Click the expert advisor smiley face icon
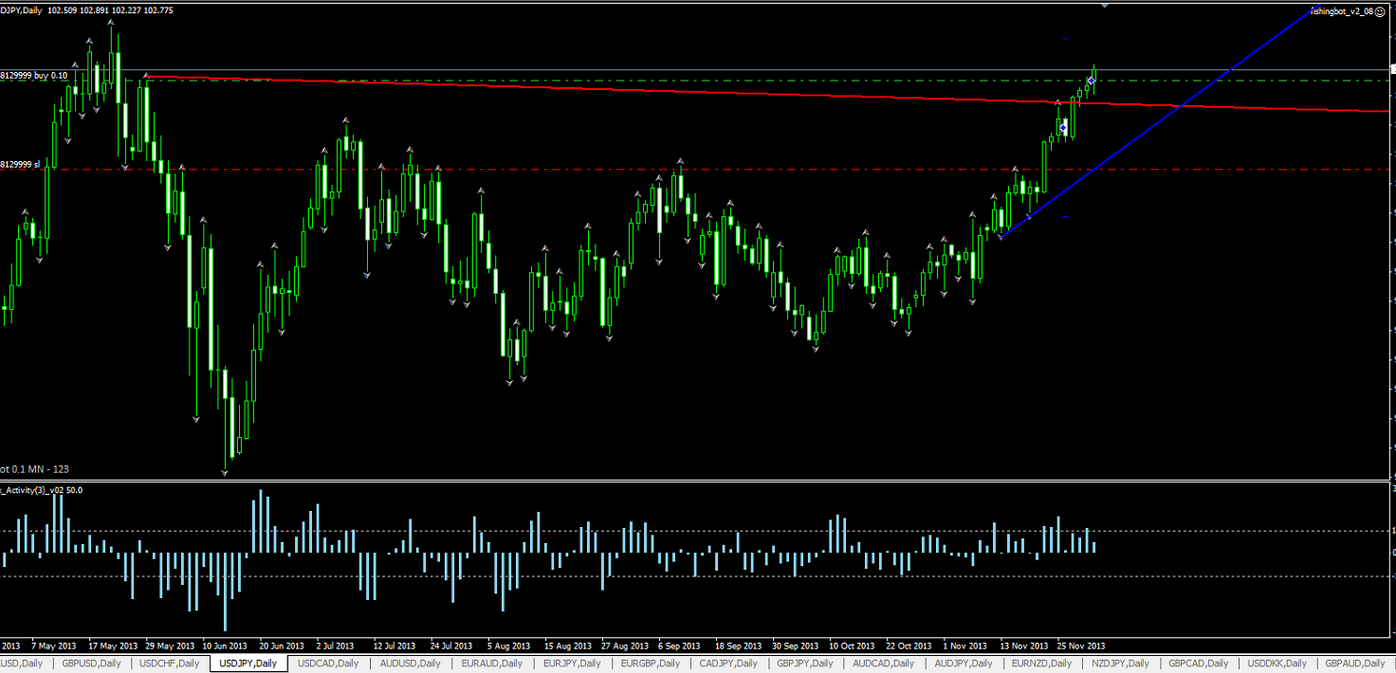The width and height of the screenshot is (1396, 673). 1381,11
